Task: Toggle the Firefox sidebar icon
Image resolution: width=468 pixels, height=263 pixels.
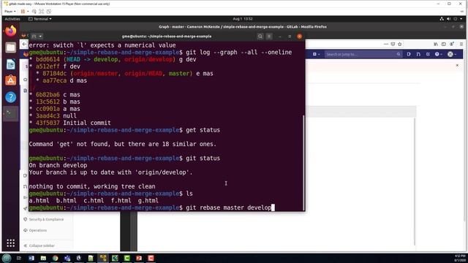Action: coord(444,44)
